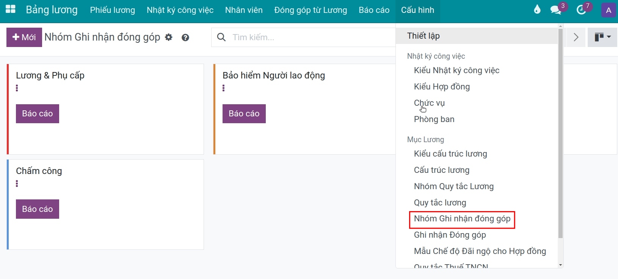Open the Nhân viên menu
The width and height of the screenshot is (618, 279).
[x=244, y=10]
